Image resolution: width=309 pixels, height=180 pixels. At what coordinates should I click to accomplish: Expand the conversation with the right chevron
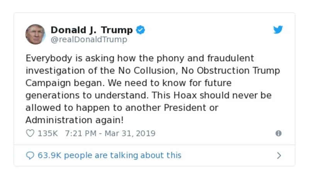pyautogui.click(x=279, y=155)
